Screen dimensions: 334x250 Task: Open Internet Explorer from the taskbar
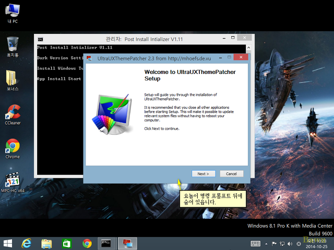pyautogui.click(x=27, y=243)
